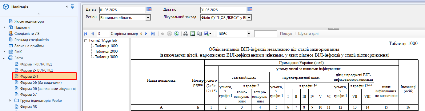Open the page setup icon
Screen dimensions: 425x111
tap(199, 34)
